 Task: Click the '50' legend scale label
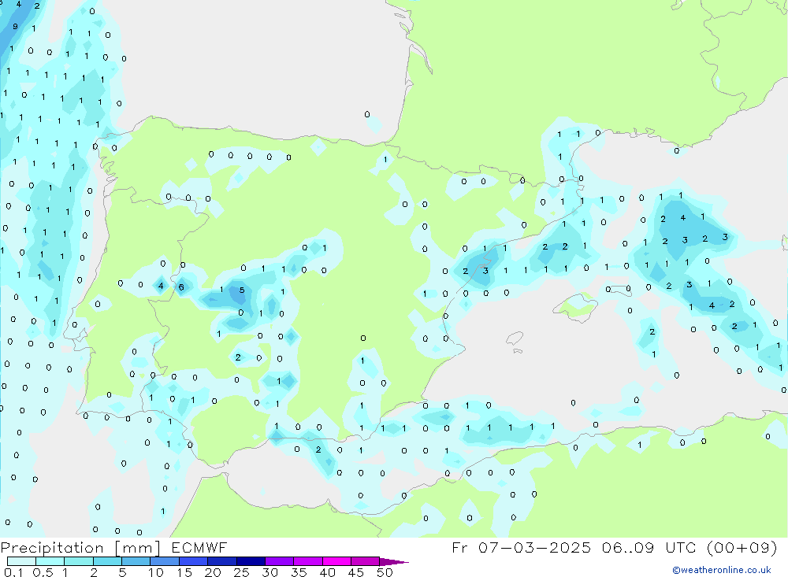pos(385,572)
